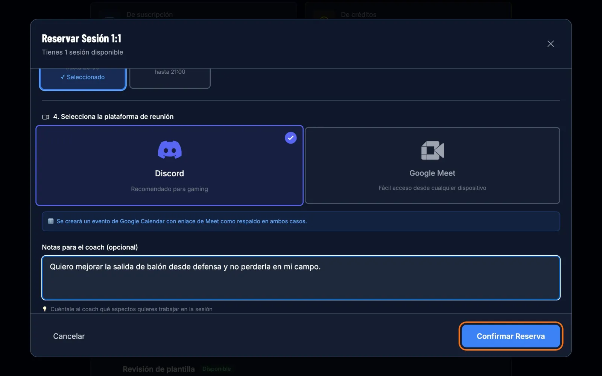Click the 'Cuéntale al coach' hint text

[x=131, y=309]
